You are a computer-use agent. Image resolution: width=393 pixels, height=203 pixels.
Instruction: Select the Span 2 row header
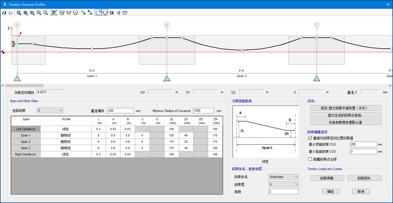point(26,142)
